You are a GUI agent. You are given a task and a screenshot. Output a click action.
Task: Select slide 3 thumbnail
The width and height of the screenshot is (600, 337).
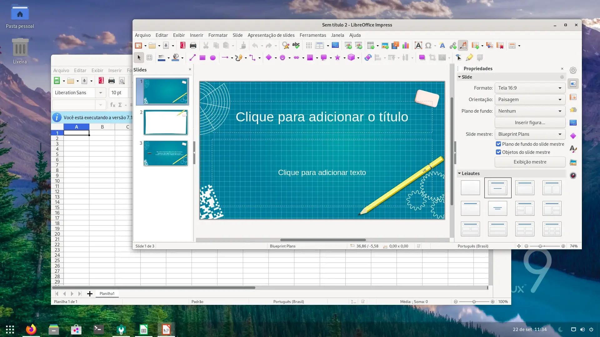(166, 153)
